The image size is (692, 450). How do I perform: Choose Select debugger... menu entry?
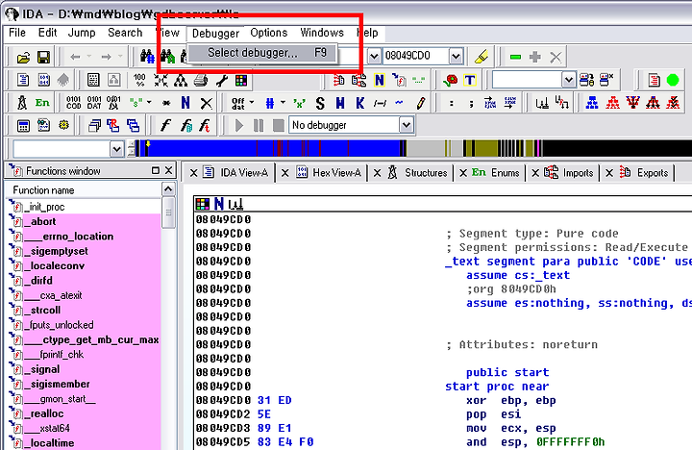coord(262,53)
